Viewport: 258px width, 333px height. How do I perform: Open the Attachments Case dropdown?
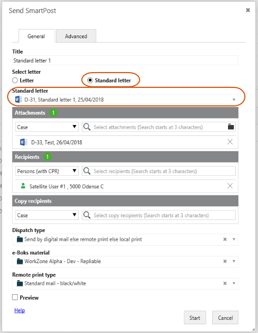(47, 127)
